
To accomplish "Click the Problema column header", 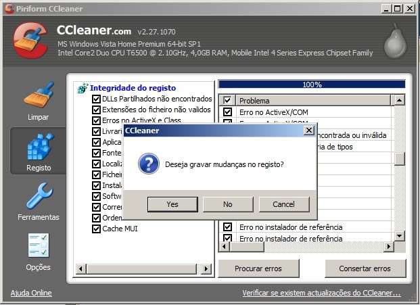I will click(x=313, y=101).
